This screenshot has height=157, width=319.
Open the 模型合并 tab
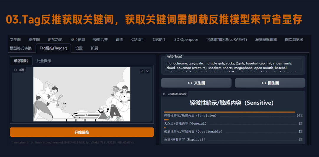[x=100, y=39]
